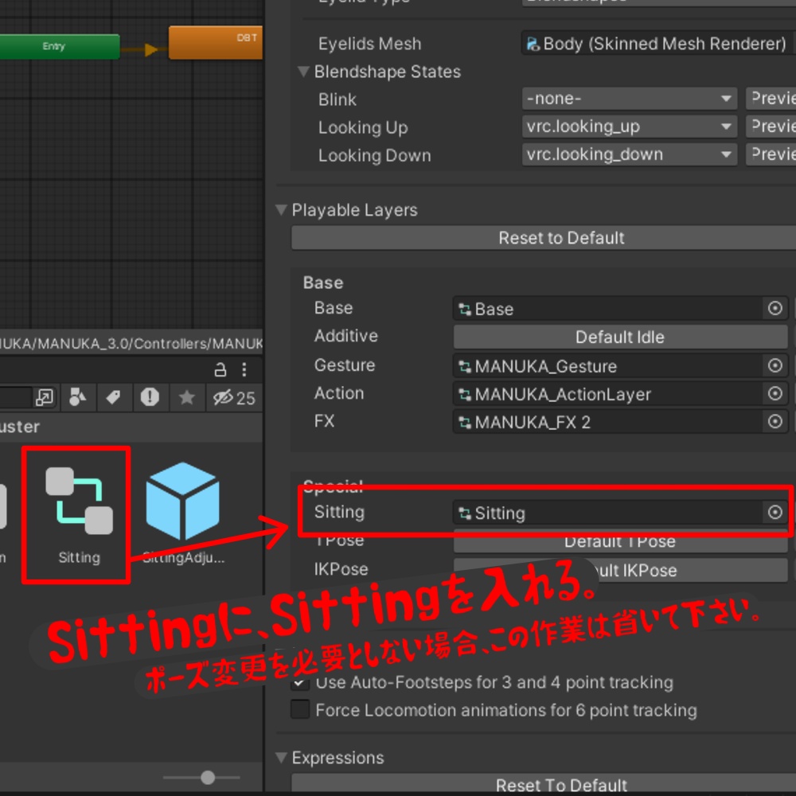Click the lock icon on Project panel
The width and height of the screenshot is (796, 796).
click(x=220, y=369)
